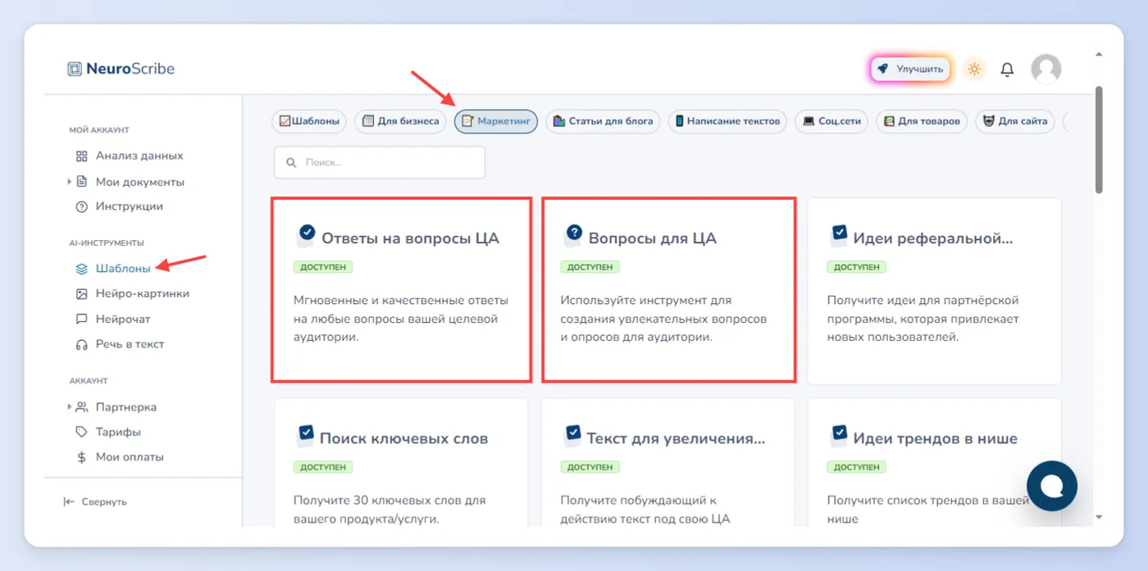Viewport: 1148px width, 571px height.
Task: Click the Речь в текст headphones icon
Action: click(x=81, y=344)
